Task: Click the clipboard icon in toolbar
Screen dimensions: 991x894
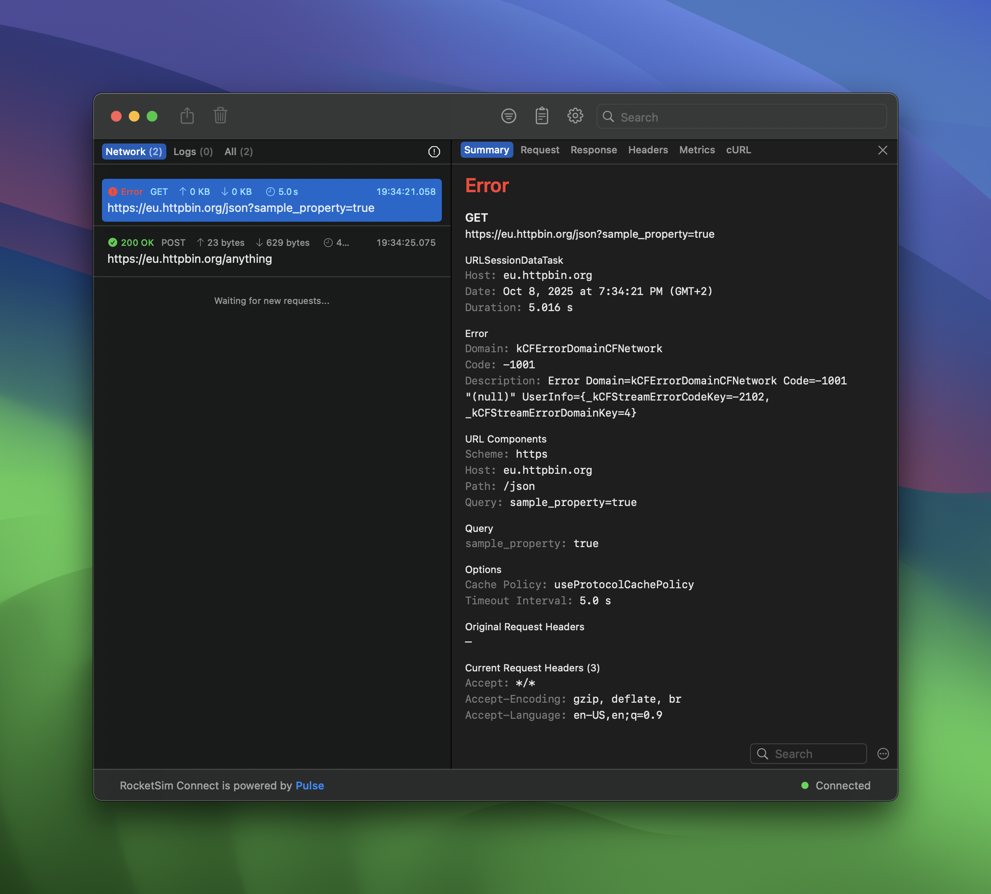Action: click(542, 116)
